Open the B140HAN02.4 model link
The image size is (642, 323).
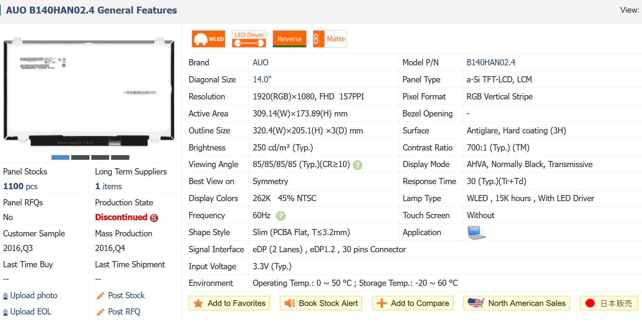tap(491, 63)
